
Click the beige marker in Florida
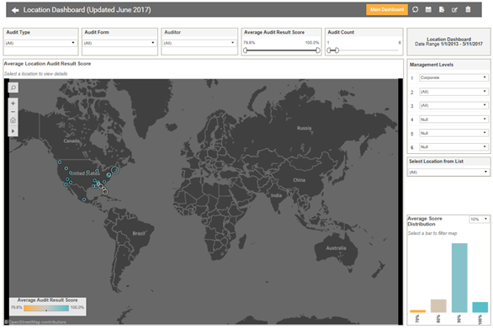pyautogui.click(x=105, y=192)
